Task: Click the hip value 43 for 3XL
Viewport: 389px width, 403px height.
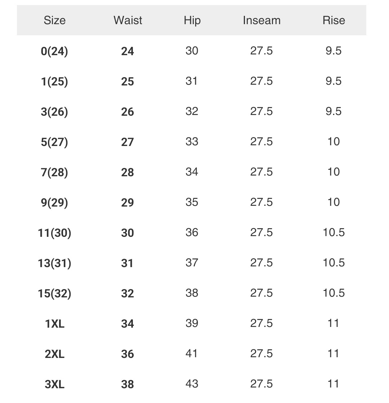Action: pyautogui.click(x=192, y=384)
